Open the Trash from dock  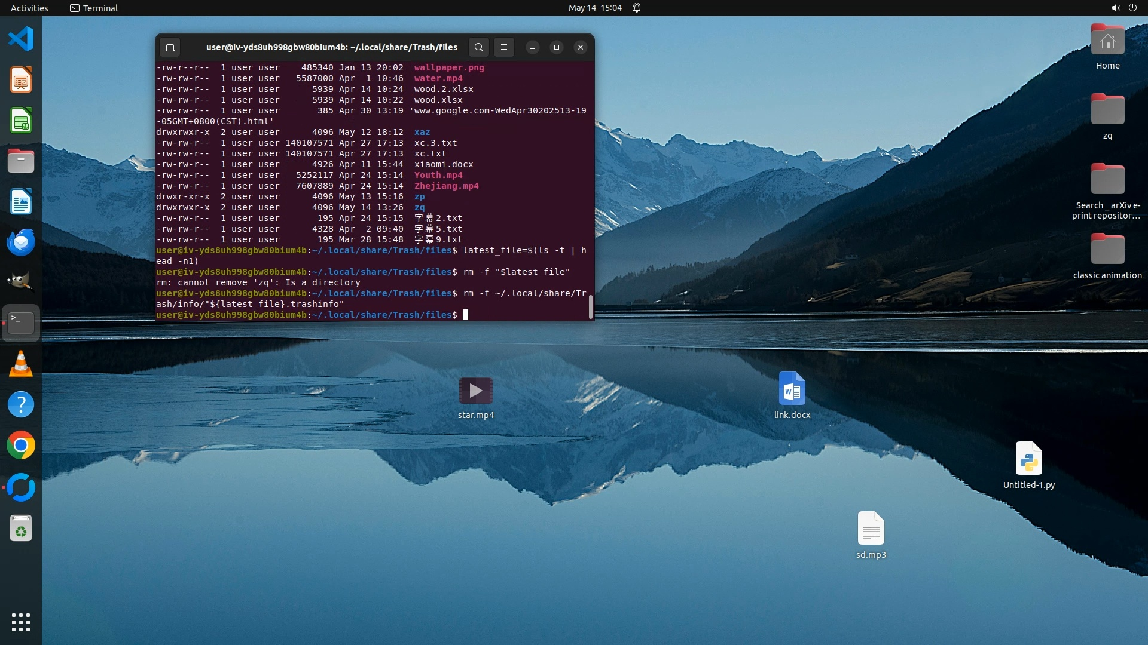[x=21, y=529]
